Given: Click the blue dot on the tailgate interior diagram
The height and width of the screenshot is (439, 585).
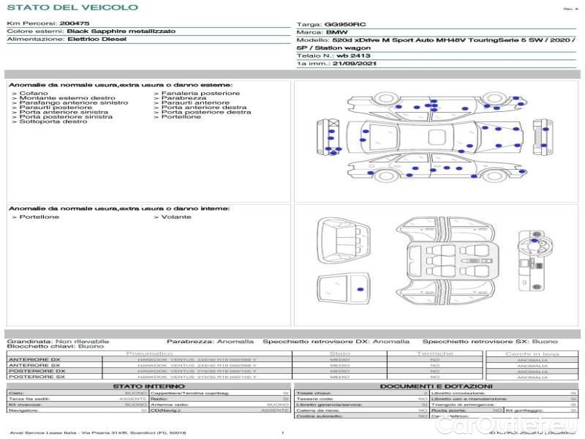Looking at the screenshot, I should 360,290.
